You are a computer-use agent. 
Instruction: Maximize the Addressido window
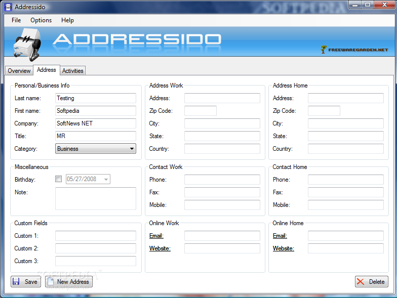[368, 5]
